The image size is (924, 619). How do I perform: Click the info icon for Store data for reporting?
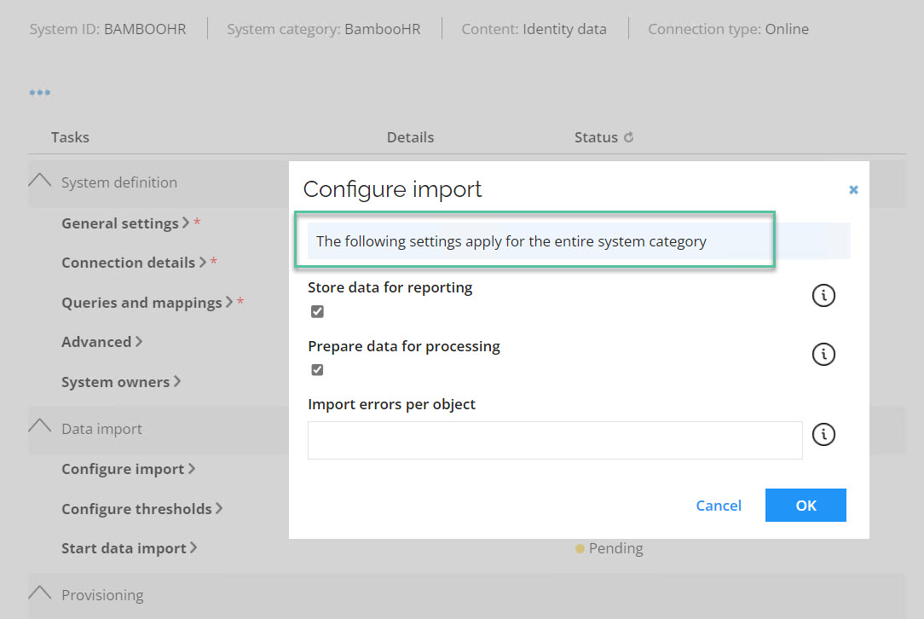click(x=823, y=295)
